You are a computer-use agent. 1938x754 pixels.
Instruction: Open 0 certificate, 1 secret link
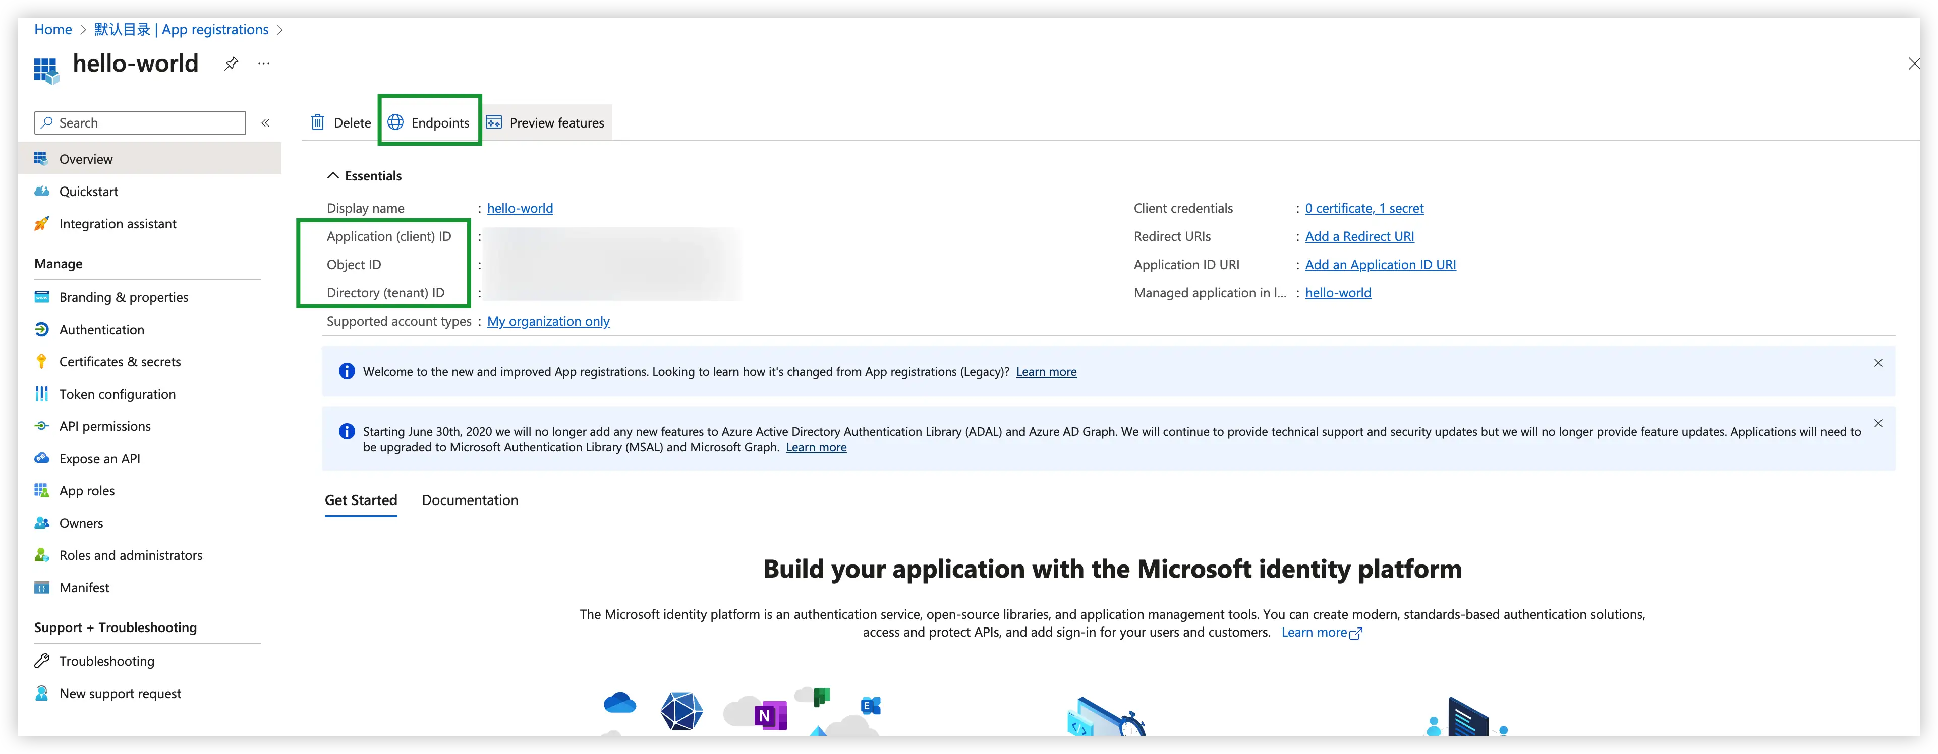tap(1364, 208)
